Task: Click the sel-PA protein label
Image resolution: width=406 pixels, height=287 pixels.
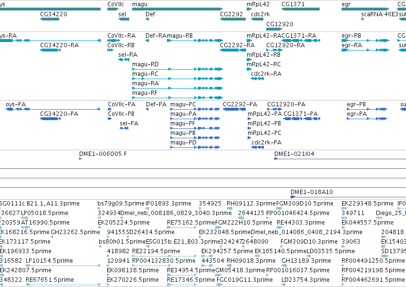Action: tap(129, 123)
